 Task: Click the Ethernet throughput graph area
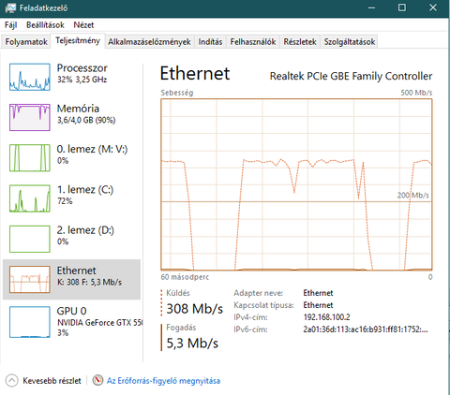coord(296,184)
